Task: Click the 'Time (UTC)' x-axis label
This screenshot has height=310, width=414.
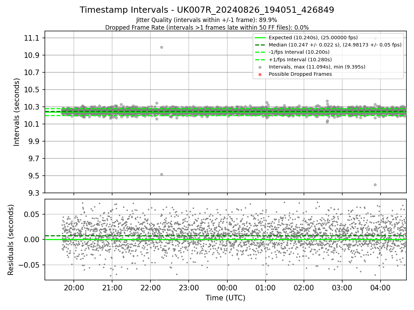Action: [225, 298]
